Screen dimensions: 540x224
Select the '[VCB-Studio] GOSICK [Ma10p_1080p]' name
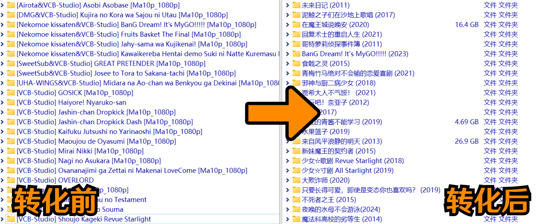click(75, 93)
